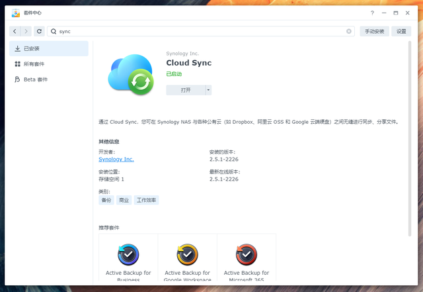Image resolution: width=423 pixels, height=292 pixels.
Task: Clear the sync search text
Action: pos(349,31)
